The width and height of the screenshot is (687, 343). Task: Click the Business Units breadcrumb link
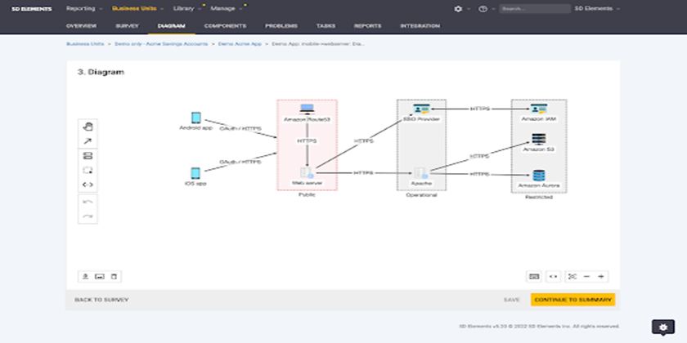click(x=85, y=44)
